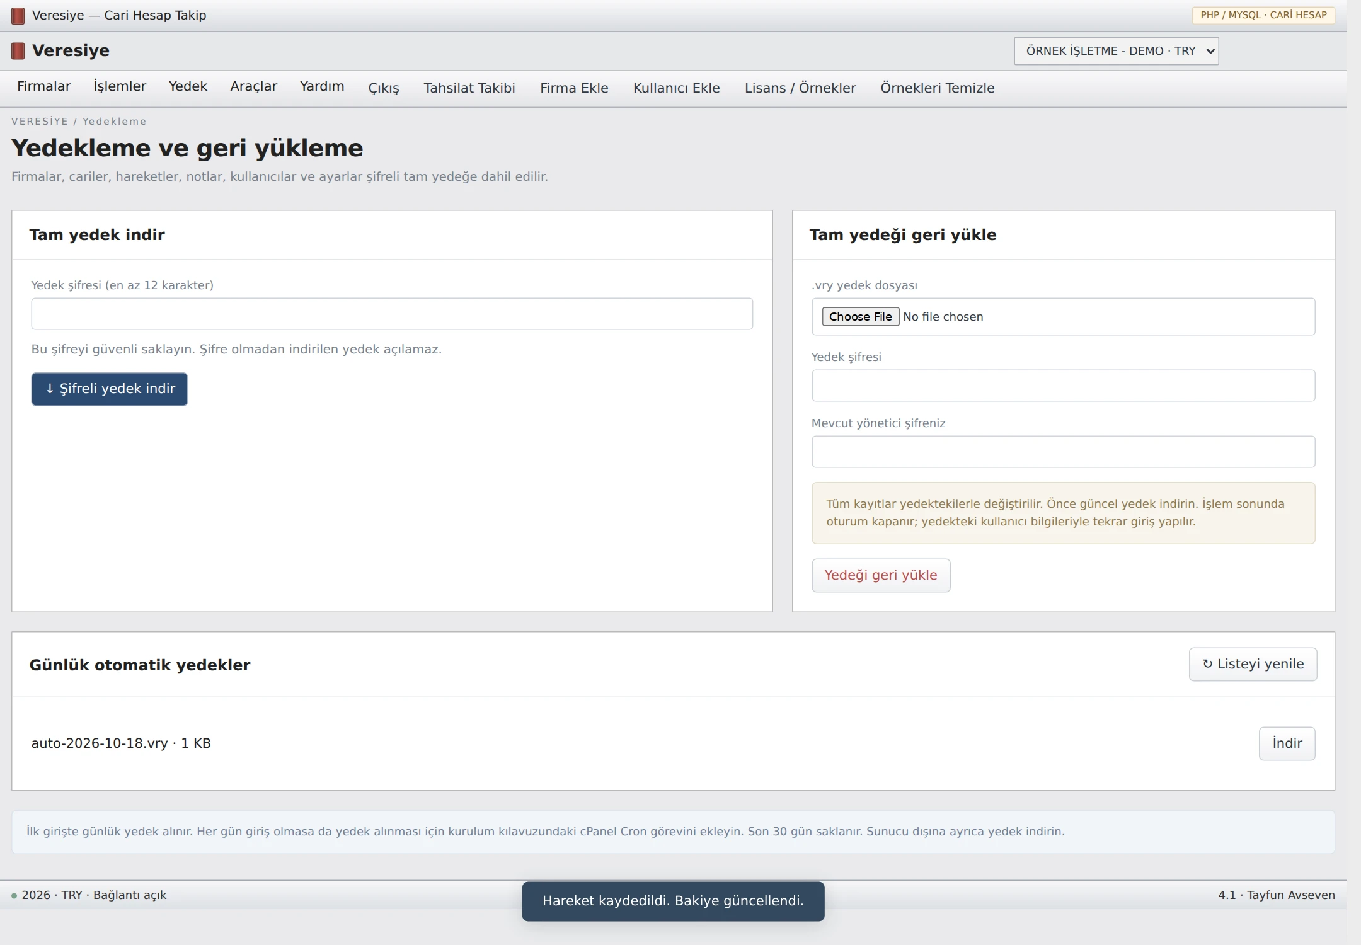Open the Yedek menu
1361x945 pixels.
188,86
